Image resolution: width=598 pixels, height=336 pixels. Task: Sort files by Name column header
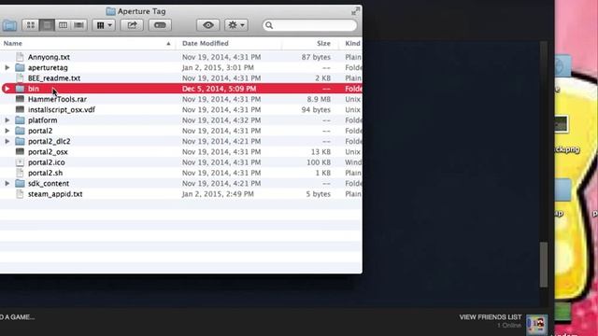point(13,44)
